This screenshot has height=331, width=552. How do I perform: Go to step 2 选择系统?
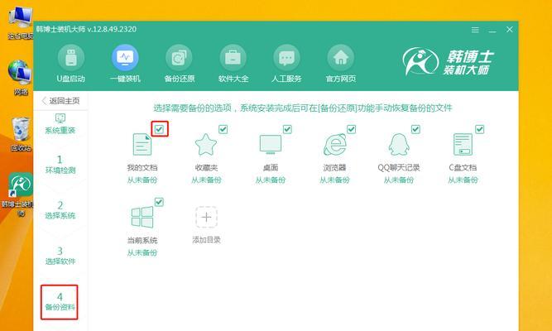tap(60, 210)
